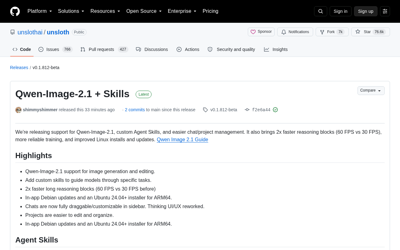
Task: Switch to the Issues tab
Action: (x=56, y=49)
